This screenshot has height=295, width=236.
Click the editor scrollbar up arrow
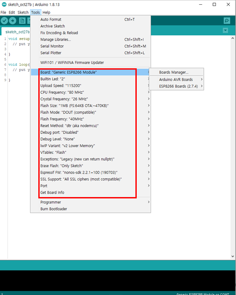[233, 38]
